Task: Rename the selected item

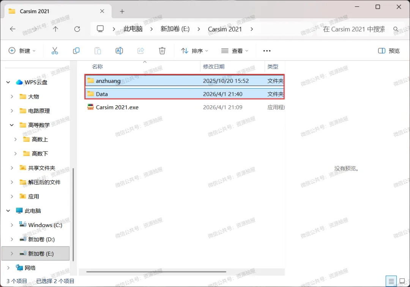Action: coord(119,51)
